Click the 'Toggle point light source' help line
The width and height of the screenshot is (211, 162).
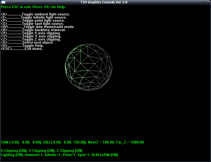tap(33, 21)
